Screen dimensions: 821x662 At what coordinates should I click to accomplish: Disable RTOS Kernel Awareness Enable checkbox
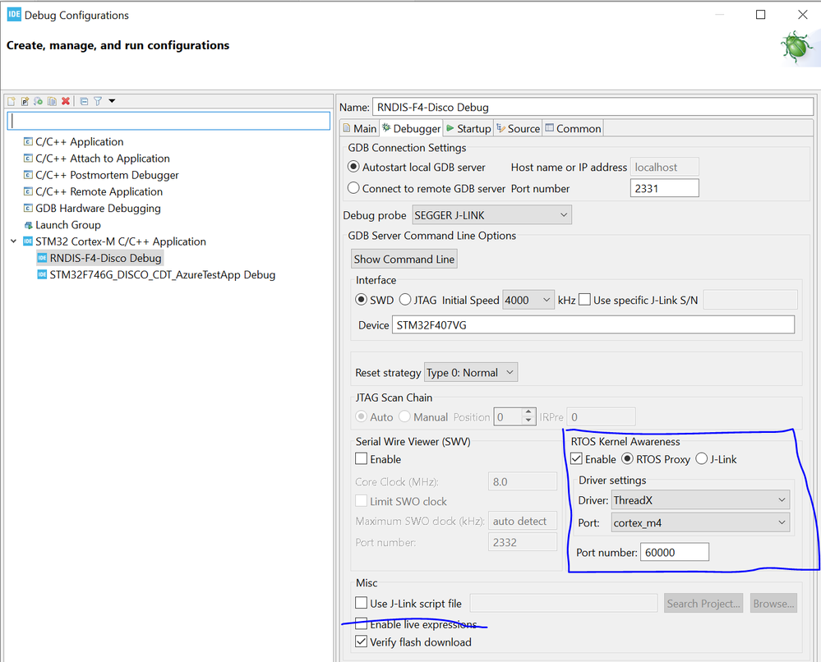point(576,459)
